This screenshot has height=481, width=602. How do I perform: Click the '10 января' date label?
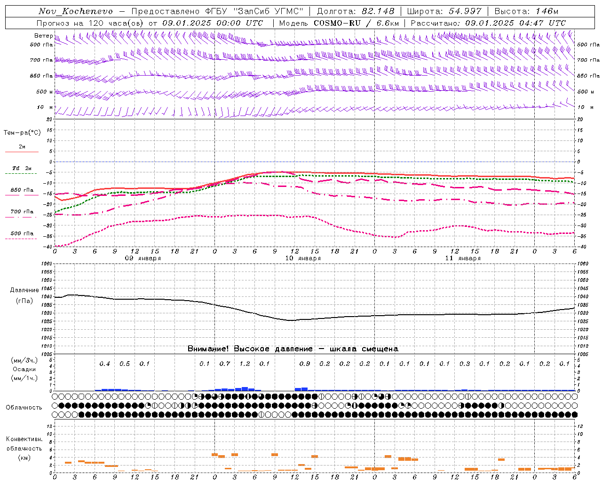coord(303,258)
